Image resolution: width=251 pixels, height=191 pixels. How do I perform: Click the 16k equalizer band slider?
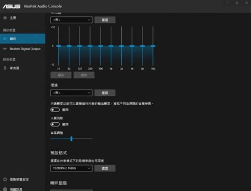point(153,46)
